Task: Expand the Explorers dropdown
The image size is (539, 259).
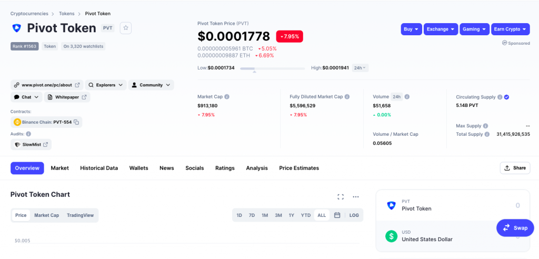Action: coord(106,85)
